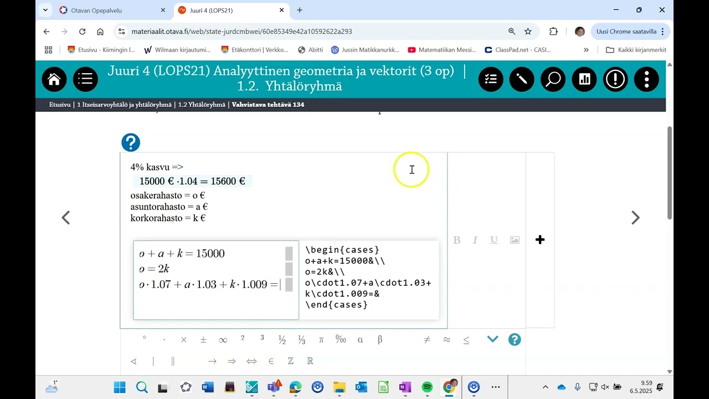
Task: Toggle underline text formatting
Action: click(494, 240)
